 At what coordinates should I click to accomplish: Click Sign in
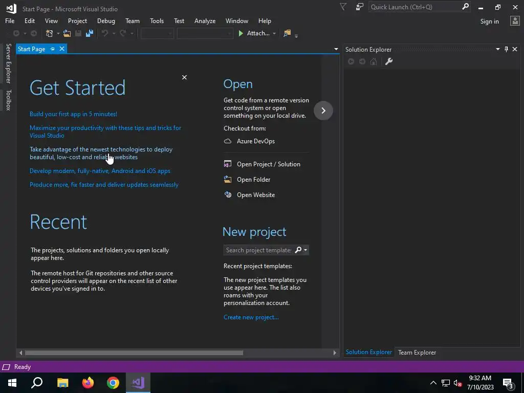pyautogui.click(x=489, y=21)
